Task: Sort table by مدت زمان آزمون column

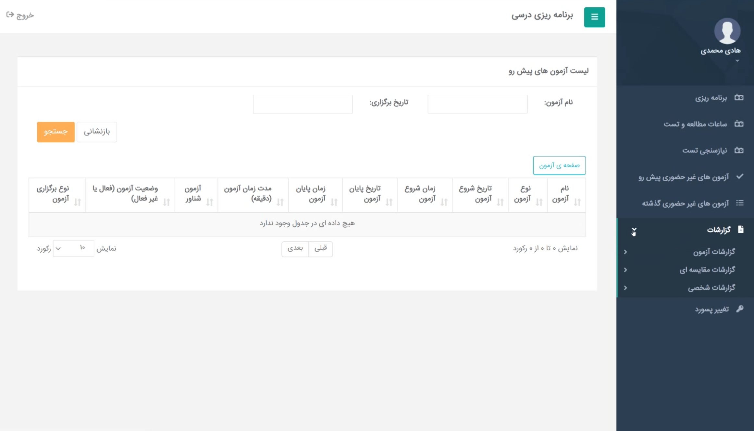Action: pyautogui.click(x=280, y=202)
